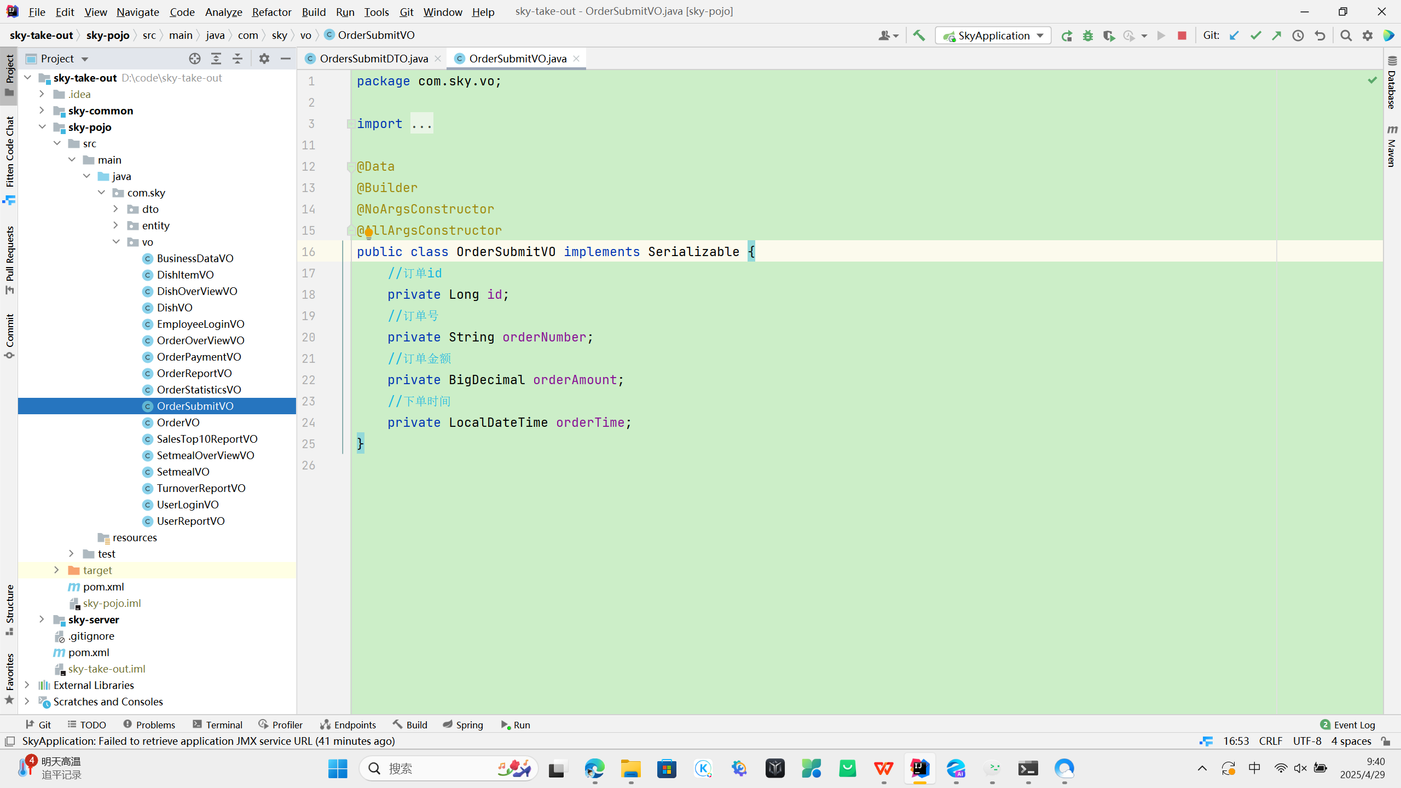The image size is (1401, 788).
Task: Click the Debug bug icon
Action: (x=1088, y=36)
